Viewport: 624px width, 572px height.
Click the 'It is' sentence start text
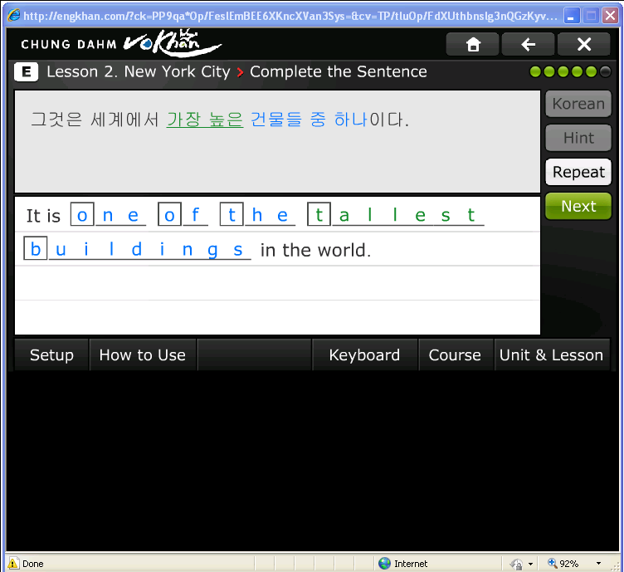point(43,216)
